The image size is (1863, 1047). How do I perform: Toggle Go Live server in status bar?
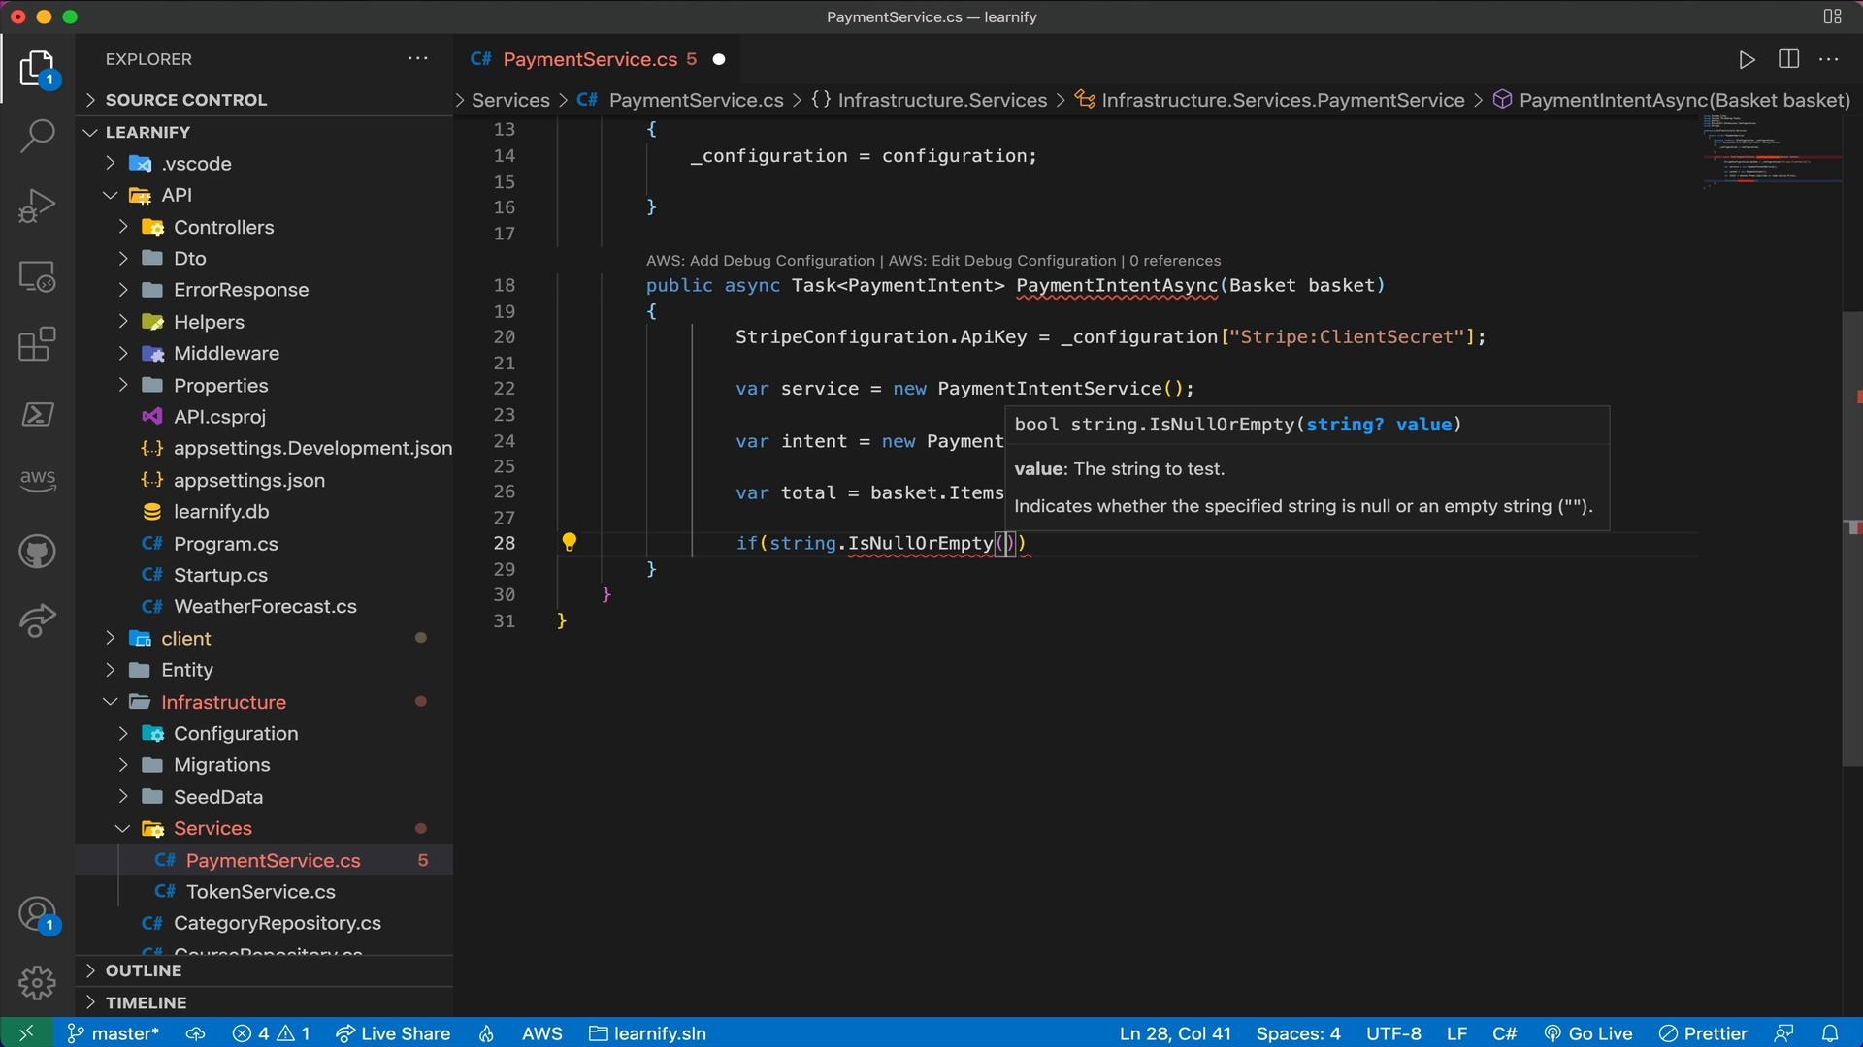coord(1588,1033)
